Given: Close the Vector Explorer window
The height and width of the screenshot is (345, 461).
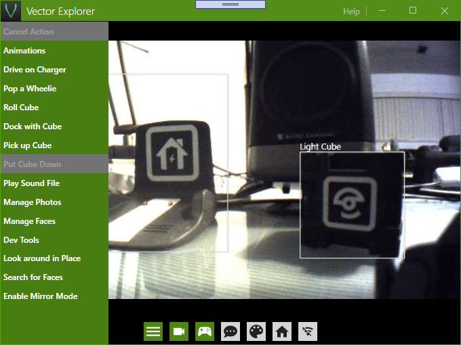Looking at the screenshot, I should [x=445, y=11].
